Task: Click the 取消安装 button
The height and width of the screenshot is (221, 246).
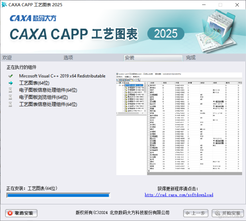Action: pyautogui.click(x=21, y=213)
